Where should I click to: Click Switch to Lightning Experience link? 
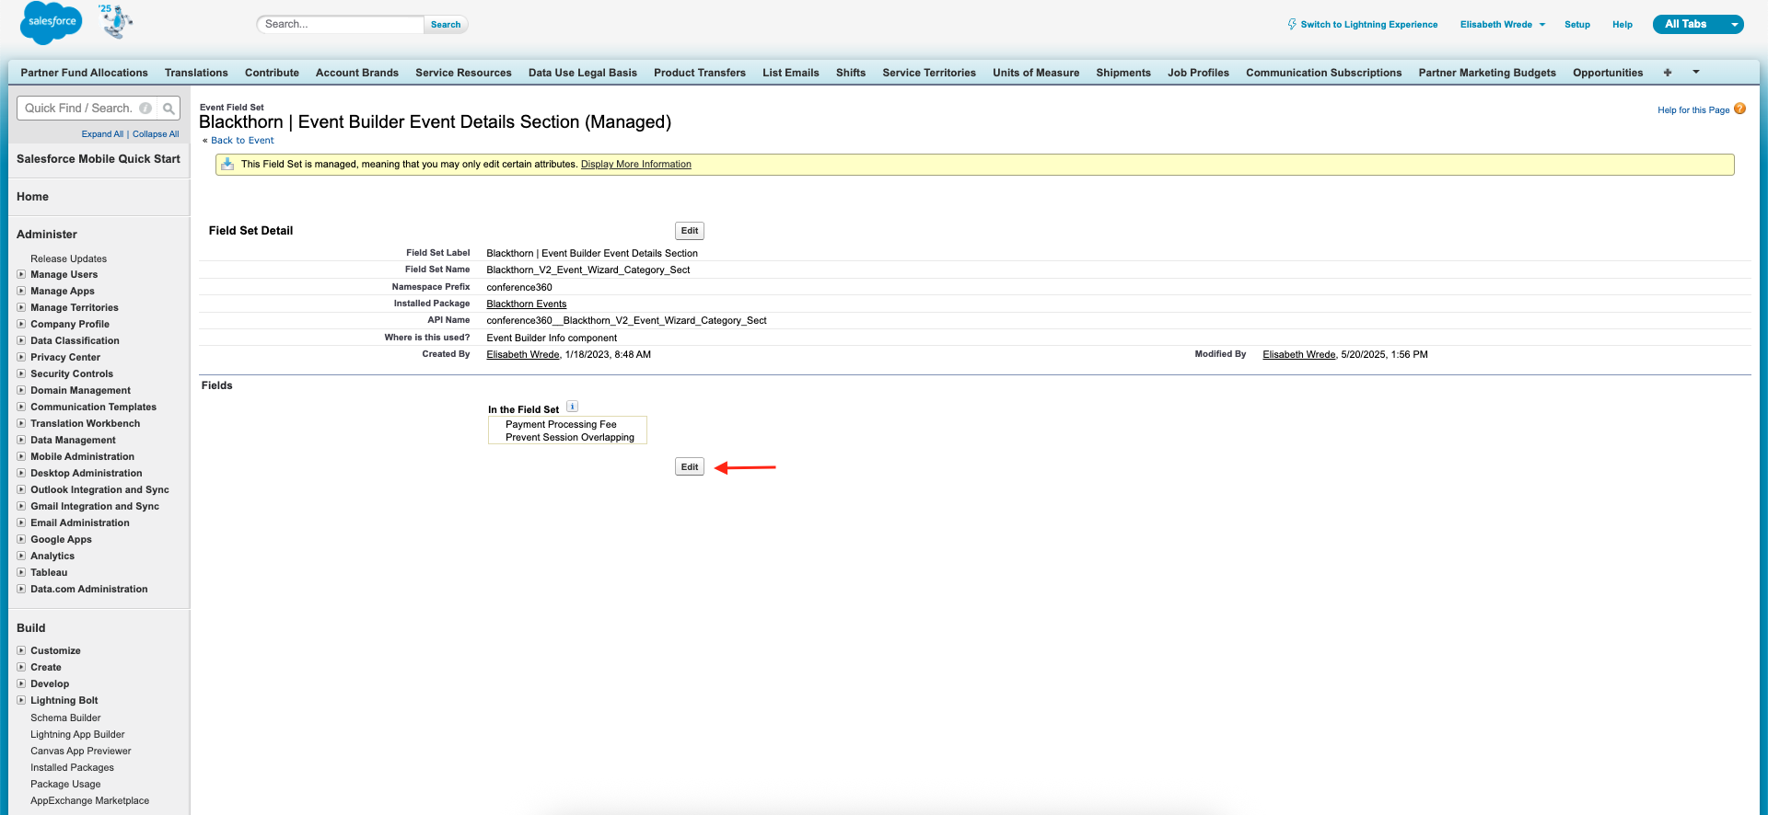coord(1368,25)
